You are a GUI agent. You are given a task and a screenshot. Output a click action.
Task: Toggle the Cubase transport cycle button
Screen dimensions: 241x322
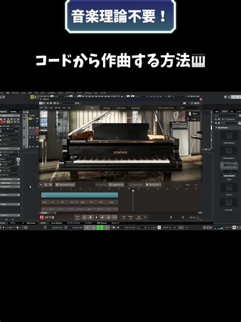(x=87, y=227)
